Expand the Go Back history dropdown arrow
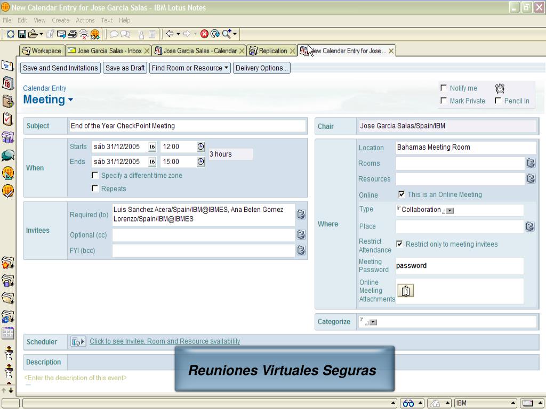This screenshot has height=409, width=546. pos(178,34)
